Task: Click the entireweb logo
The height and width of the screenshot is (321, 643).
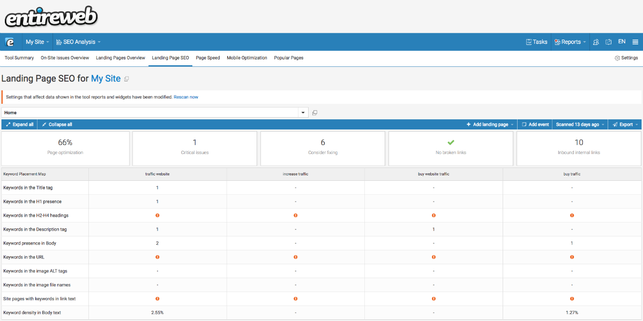Action: coord(51,17)
